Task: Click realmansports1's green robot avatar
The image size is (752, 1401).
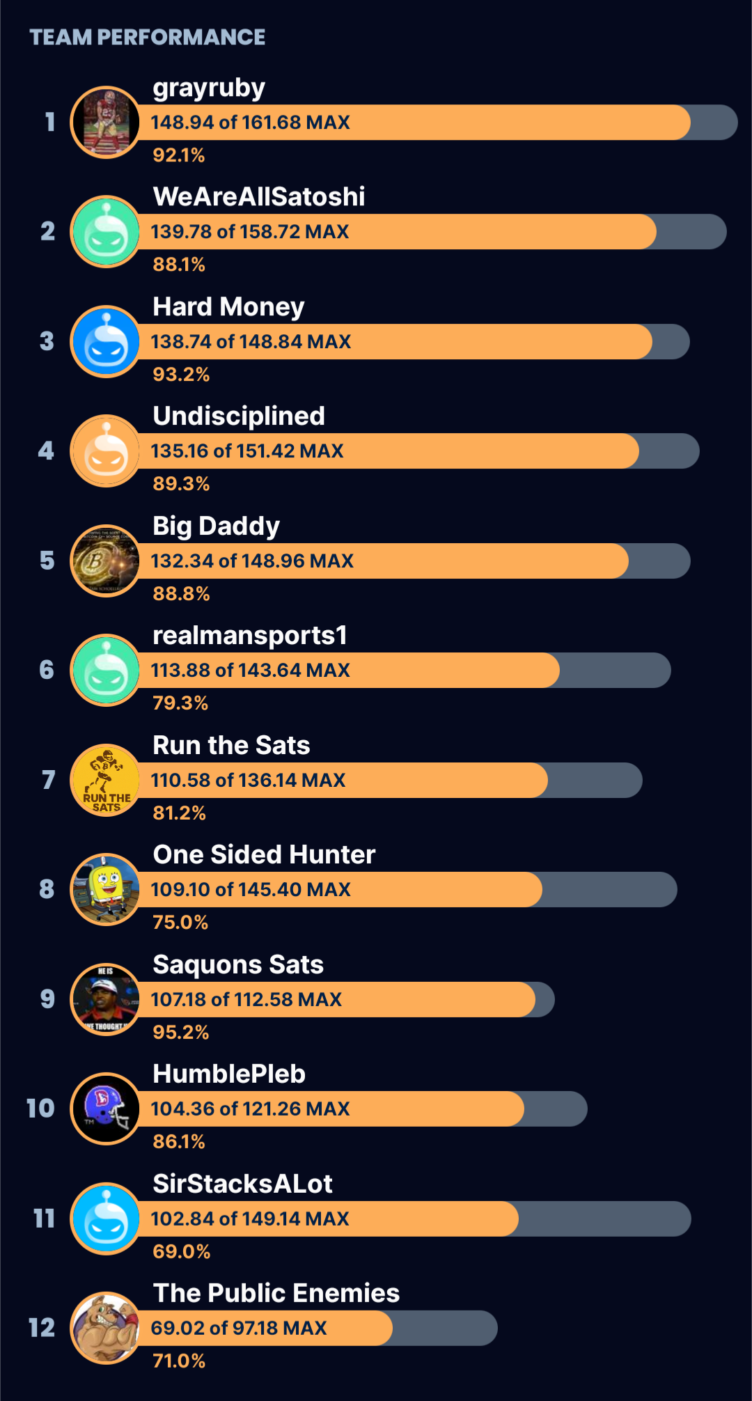Action: [x=106, y=671]
